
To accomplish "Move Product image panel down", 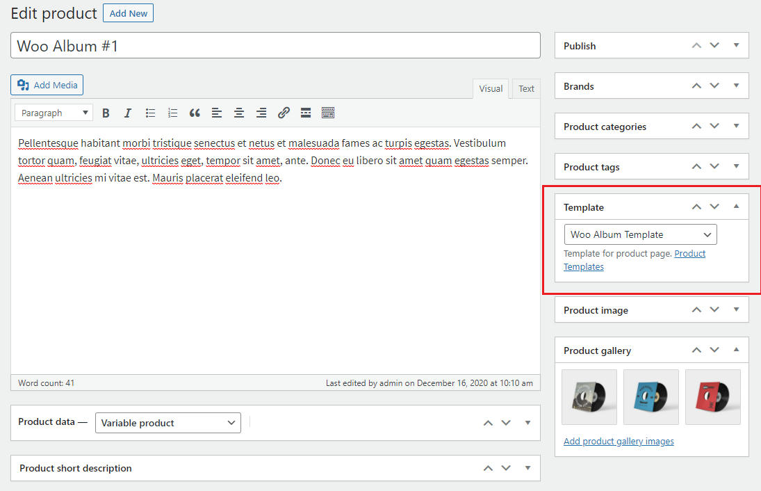I will tap(714, 310).
